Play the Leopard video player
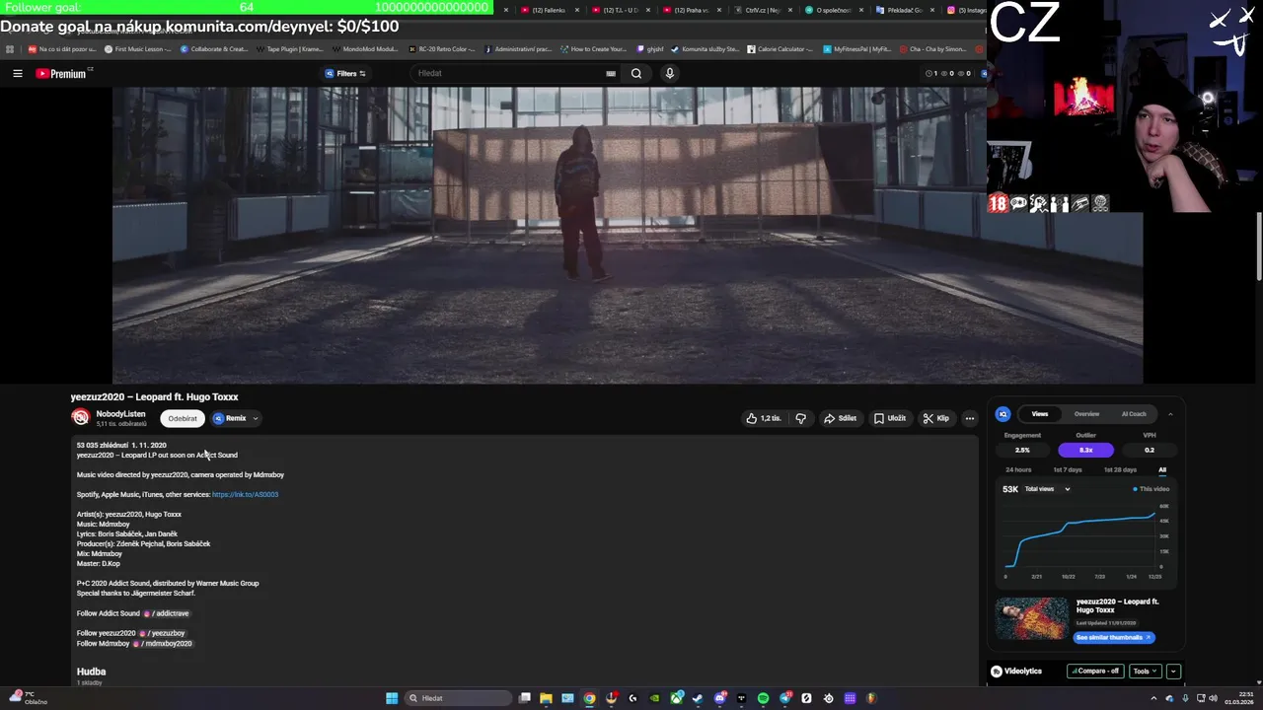Viewport: 1263px width, 710px height. 628,235
